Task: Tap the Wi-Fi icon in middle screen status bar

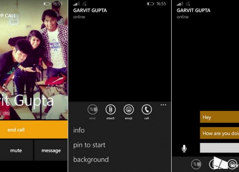Action: (x=84, y=4)
